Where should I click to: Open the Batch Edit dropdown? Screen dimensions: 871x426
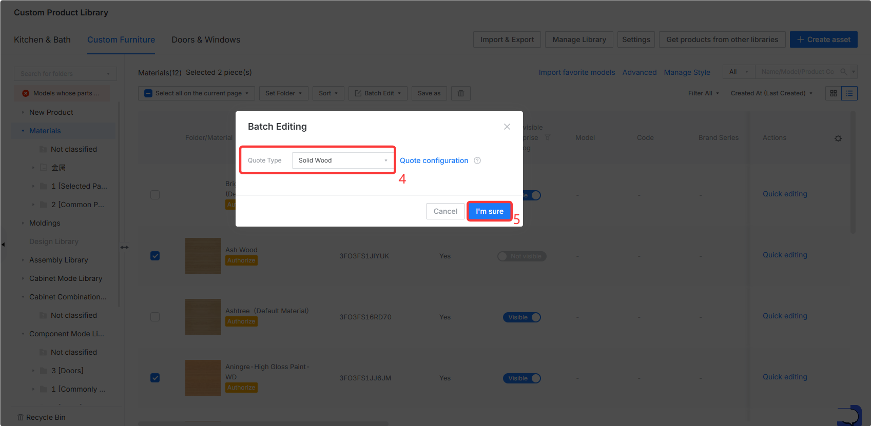click(378, 93)
